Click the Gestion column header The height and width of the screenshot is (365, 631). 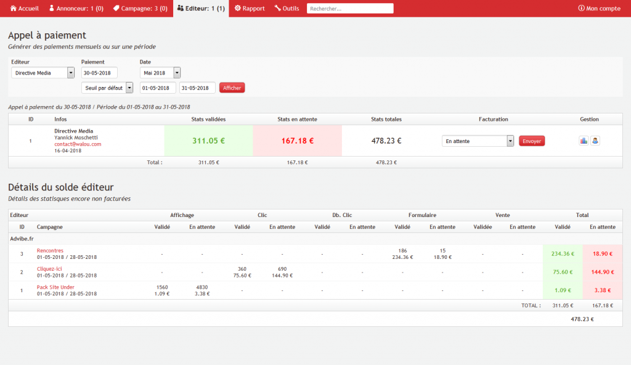click(589, 119)
